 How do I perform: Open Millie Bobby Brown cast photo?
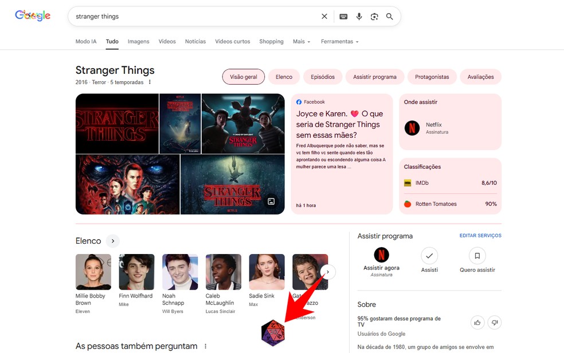[93, 272]
